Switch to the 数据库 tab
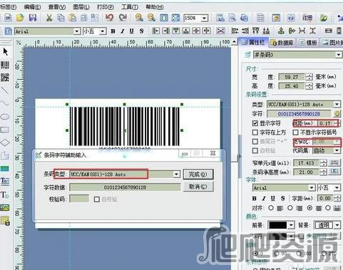343x270 pixels. 282,43
